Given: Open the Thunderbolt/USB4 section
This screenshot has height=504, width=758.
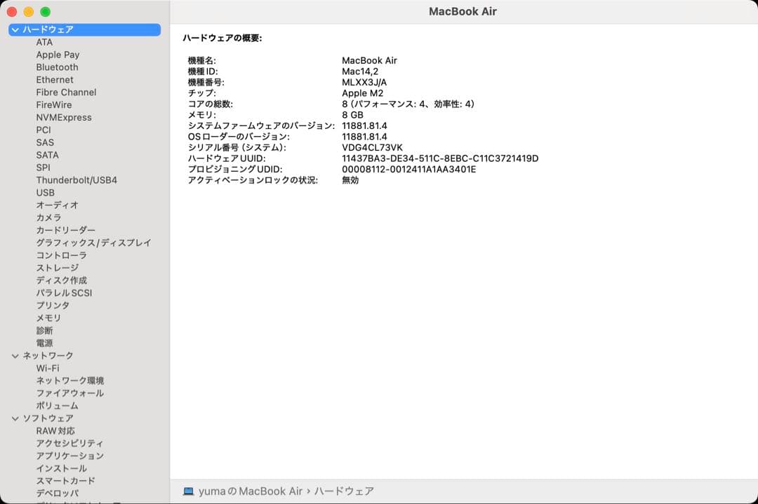Looking at the screenshot, I should click(x=77, y=179).
